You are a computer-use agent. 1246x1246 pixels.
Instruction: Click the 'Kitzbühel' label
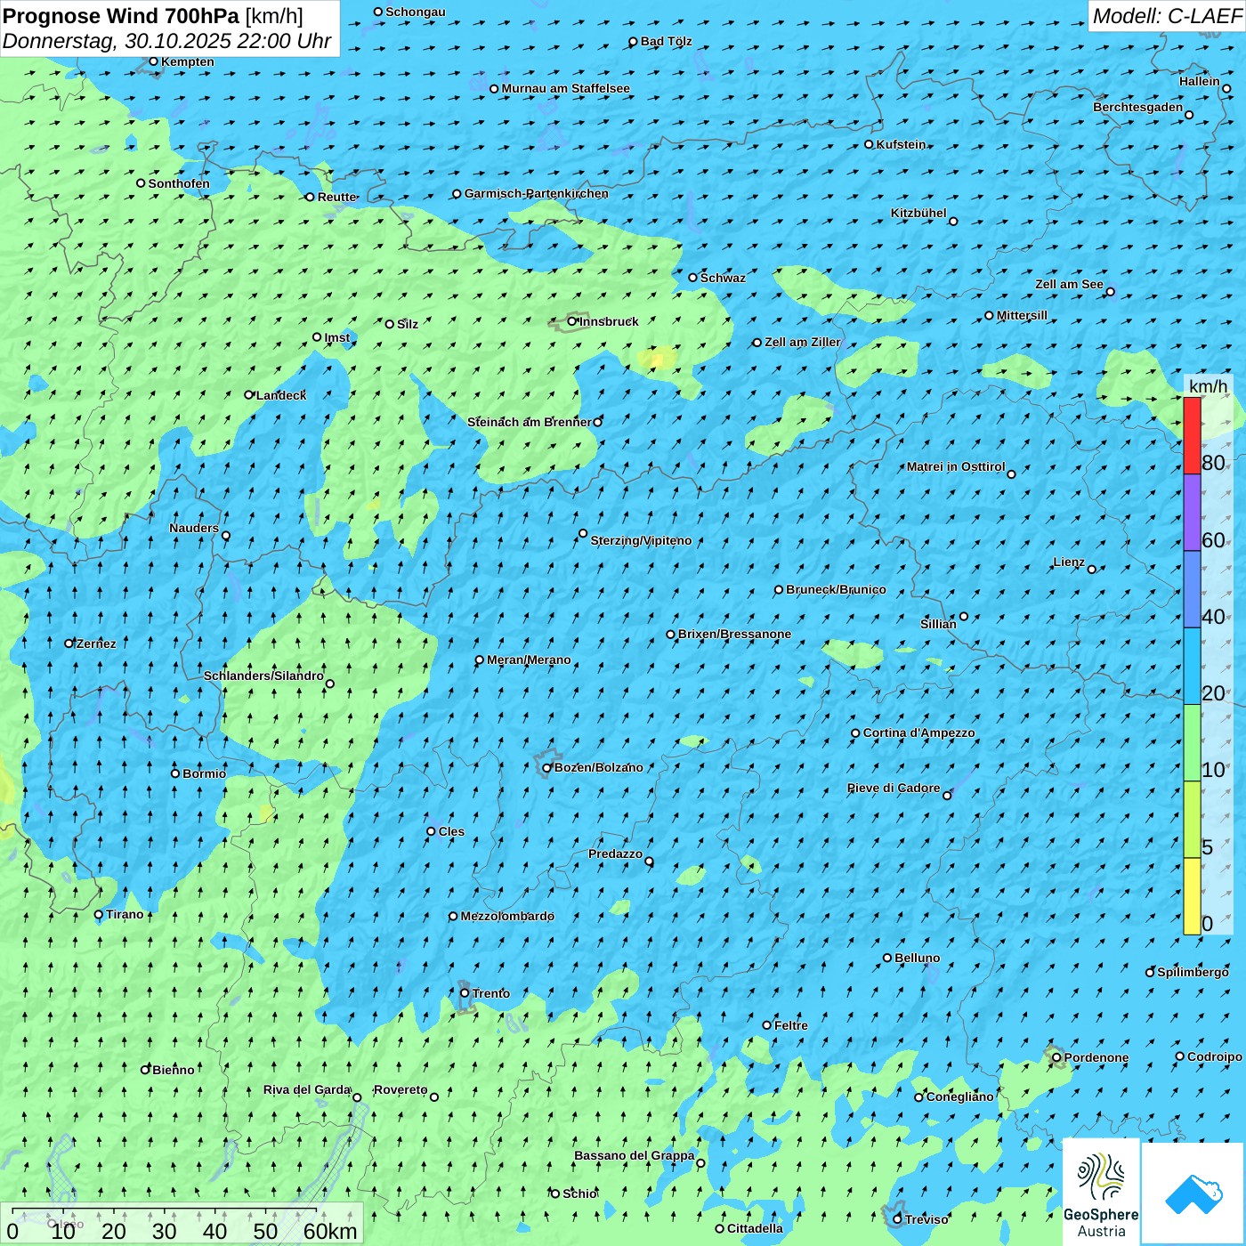click(x=918, y=213)
